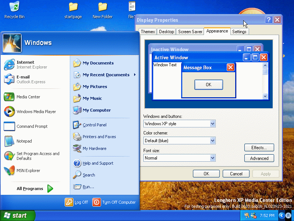Click the help question mark in Display Properties
The height and width of the screenshot is (221, 294).
tap(269, 20)
